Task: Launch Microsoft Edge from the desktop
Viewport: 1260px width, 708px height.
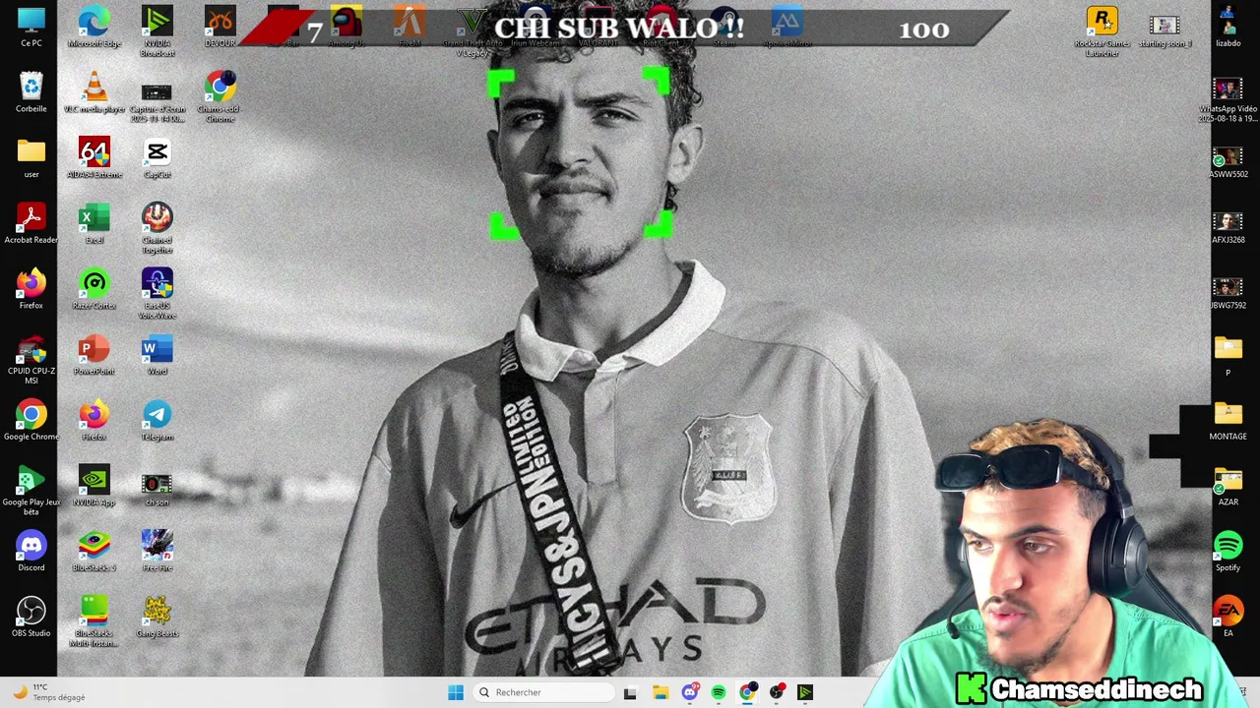Action: click(x=94, y=28)
